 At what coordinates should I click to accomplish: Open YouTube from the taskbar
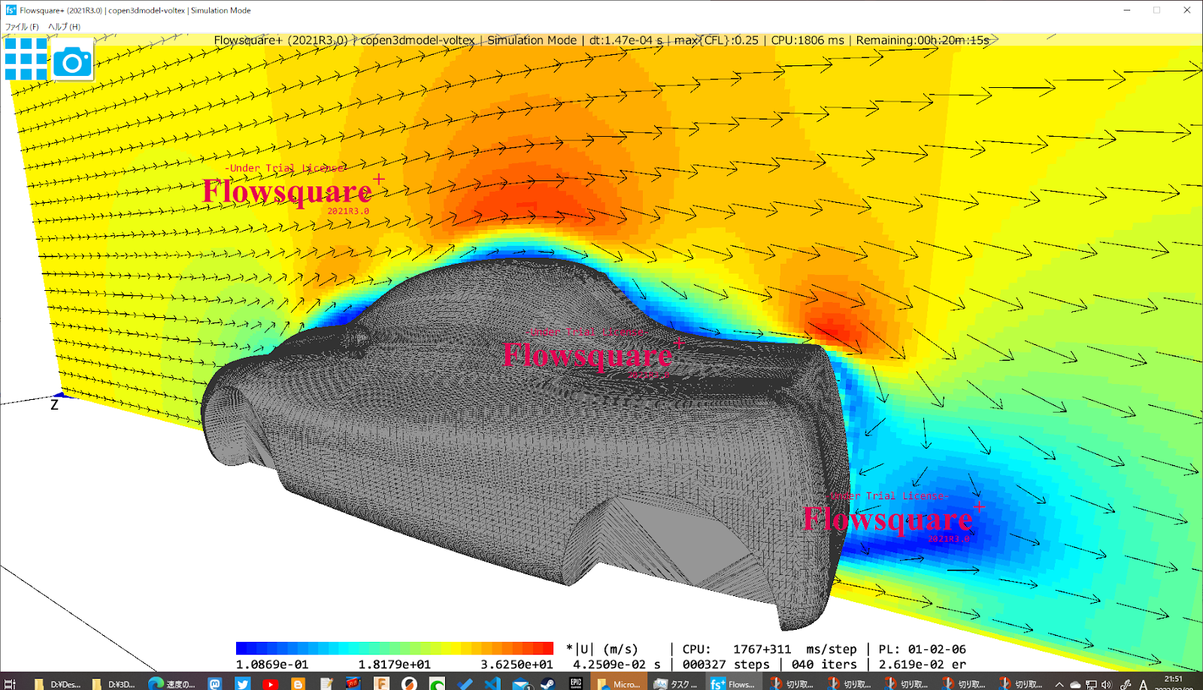click(270, 683)
